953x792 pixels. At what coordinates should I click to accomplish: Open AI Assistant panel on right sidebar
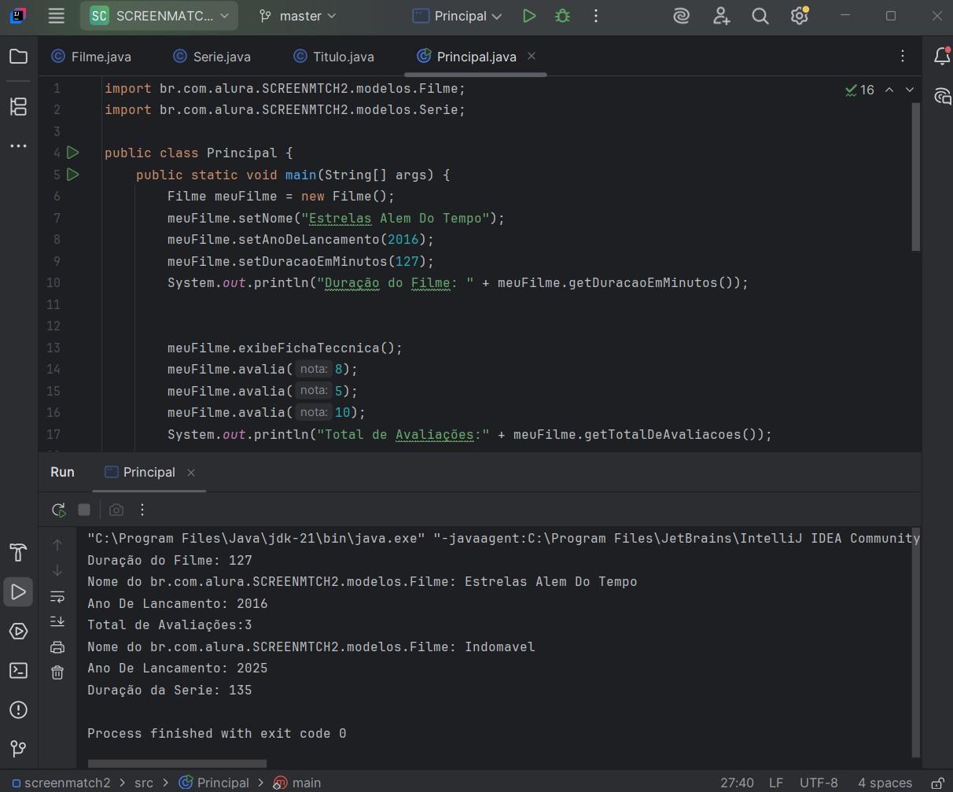point(941,96)
